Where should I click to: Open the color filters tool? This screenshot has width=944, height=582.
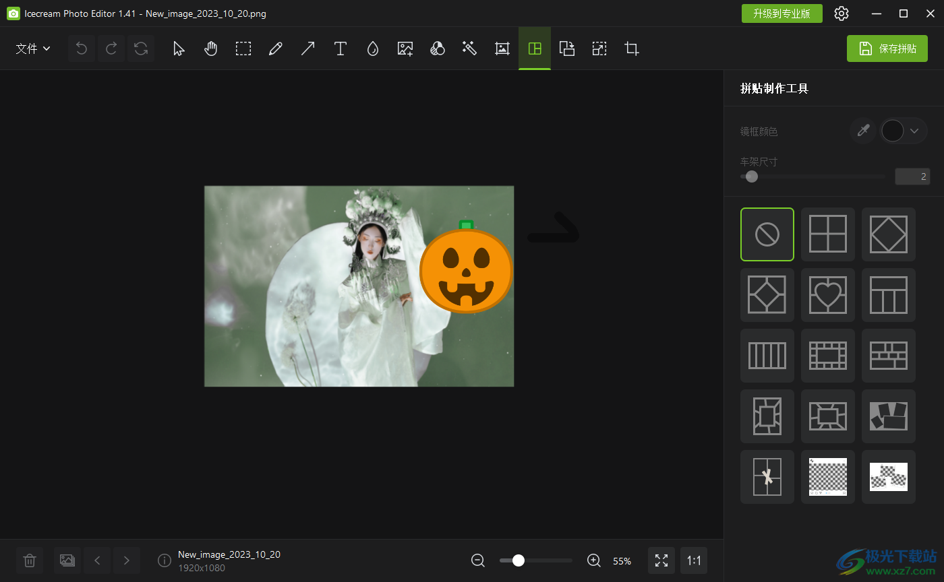(x=438, y=48)
